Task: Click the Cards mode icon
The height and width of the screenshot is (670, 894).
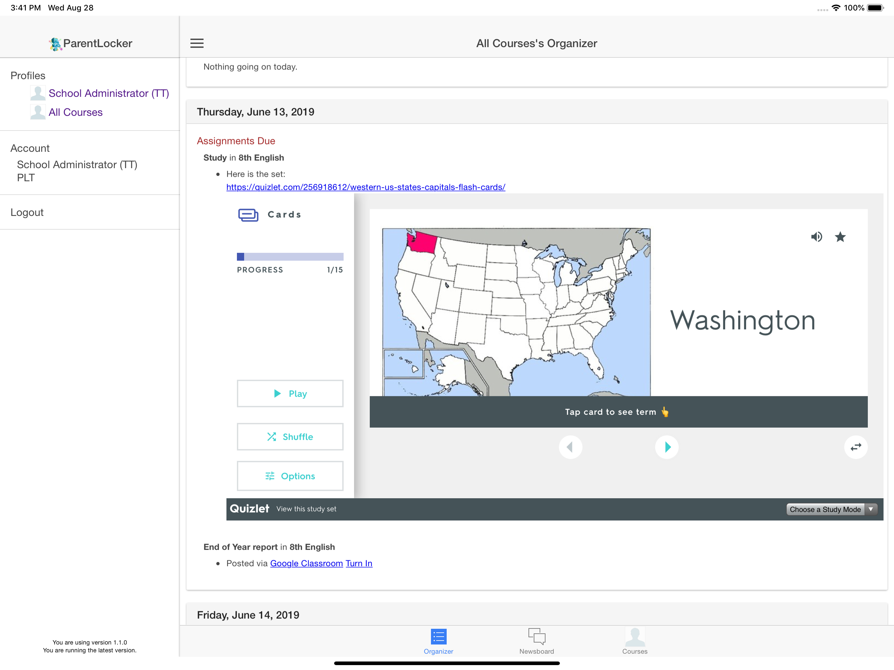Action: [x=248, y=215]
